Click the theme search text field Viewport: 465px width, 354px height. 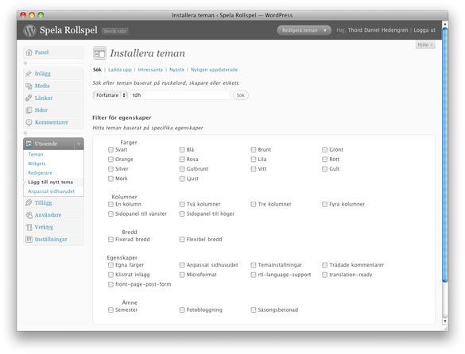(180, 95)
